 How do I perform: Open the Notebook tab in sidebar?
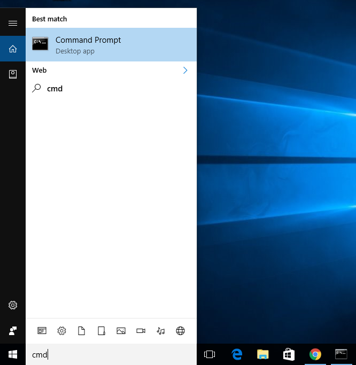13,74
